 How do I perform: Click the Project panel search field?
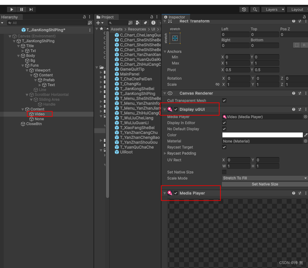pyautogui.click(x=118, y=23)
